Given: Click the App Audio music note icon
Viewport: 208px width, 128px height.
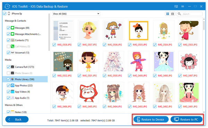Looking at the screenshot, I should click(x=12, y=98).
